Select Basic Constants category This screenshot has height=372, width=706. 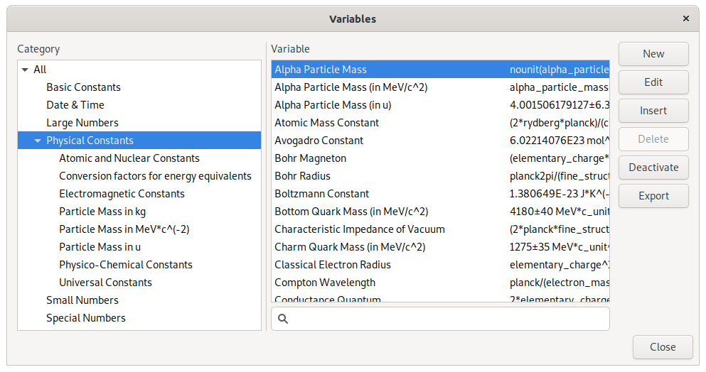(x=83, y=87)
